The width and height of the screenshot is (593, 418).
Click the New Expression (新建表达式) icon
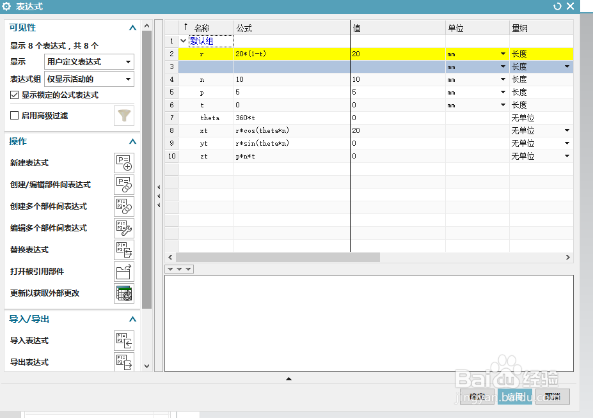pos(124,163)
